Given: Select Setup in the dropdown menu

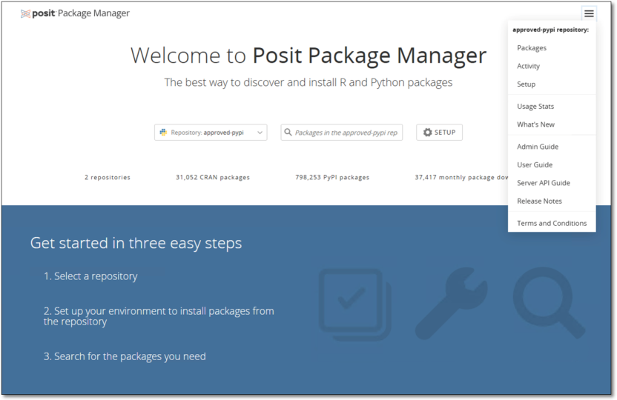Looking at the screenshot, I should (552, 84).
